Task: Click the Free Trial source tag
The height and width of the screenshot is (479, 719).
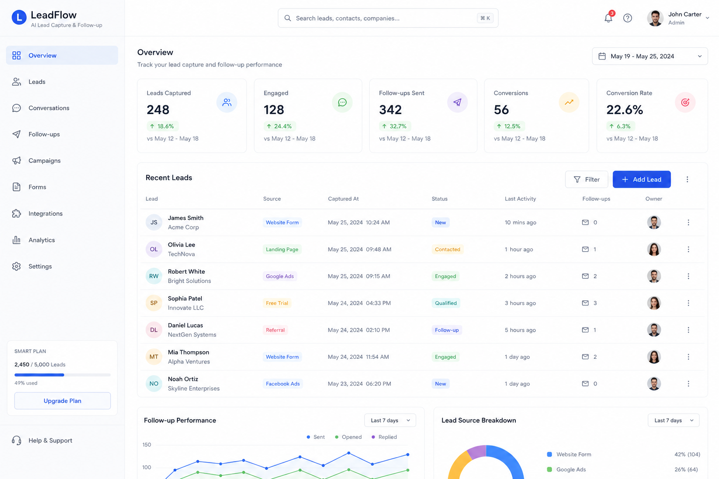Action: [277, 303]
